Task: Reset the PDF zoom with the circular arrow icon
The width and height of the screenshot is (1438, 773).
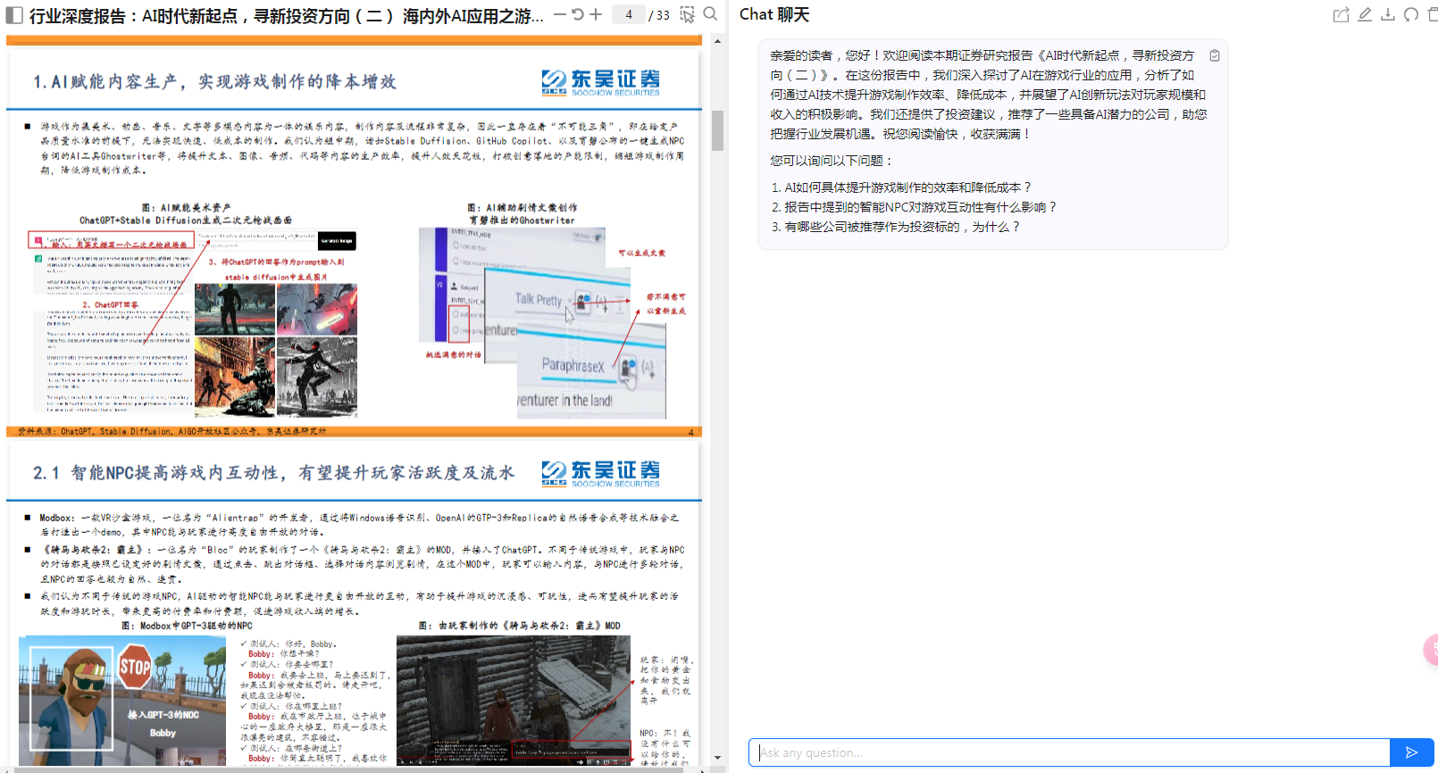Action: coord(578,14)
